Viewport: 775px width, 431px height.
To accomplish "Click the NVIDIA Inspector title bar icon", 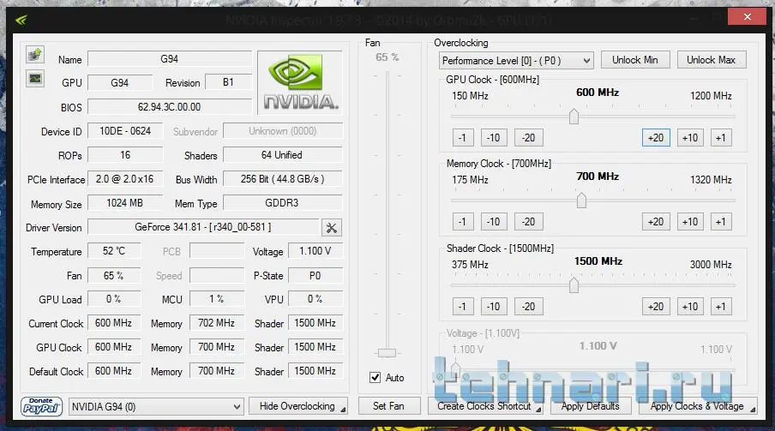I will coord(21,20).
